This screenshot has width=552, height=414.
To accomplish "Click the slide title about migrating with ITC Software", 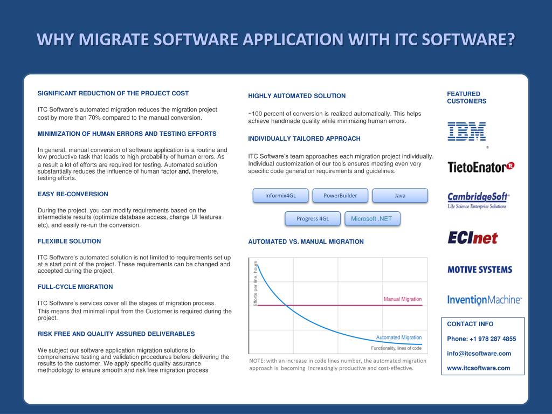I will (276, 39).
